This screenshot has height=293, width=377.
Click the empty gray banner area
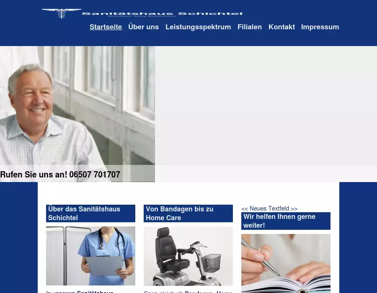point(266,105)
